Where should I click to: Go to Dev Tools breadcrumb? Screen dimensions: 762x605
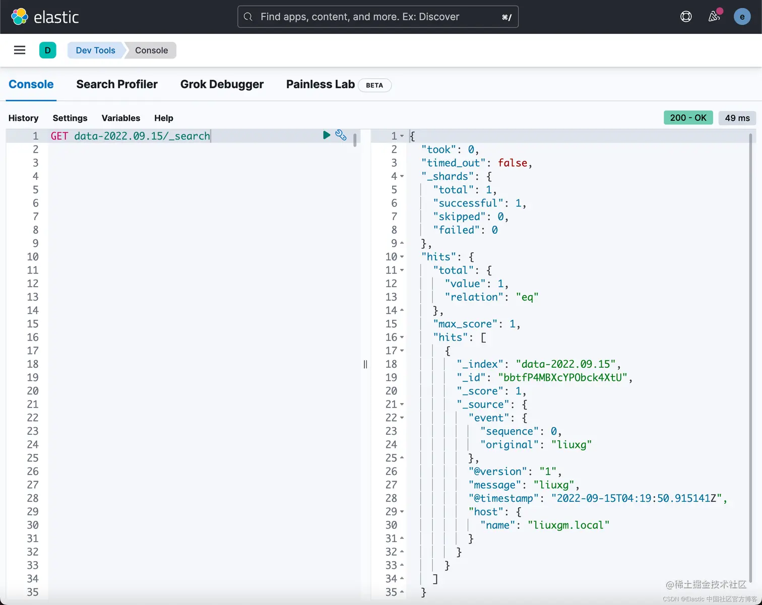pyautogui.click(x=95, y=50)
